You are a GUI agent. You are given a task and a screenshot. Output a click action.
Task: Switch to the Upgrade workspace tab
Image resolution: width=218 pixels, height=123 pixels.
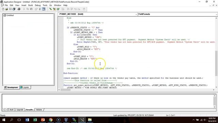[25, 87]
